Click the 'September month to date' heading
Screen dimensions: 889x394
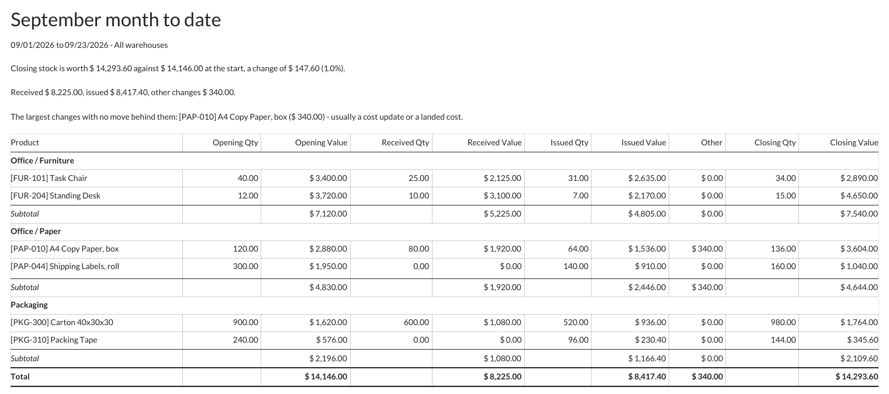click(x=116, y=20)
